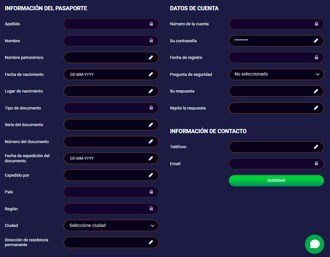Viewport: 330px width, 257px height.
Task: Click the lock icon in Apellido field
Action: click(x=151, y=24)
